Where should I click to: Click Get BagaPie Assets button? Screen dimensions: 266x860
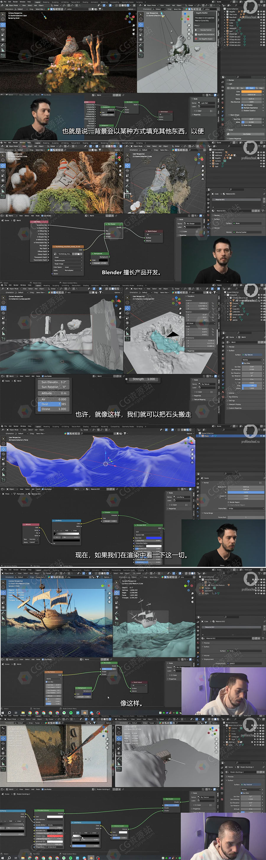pos(205,39)
